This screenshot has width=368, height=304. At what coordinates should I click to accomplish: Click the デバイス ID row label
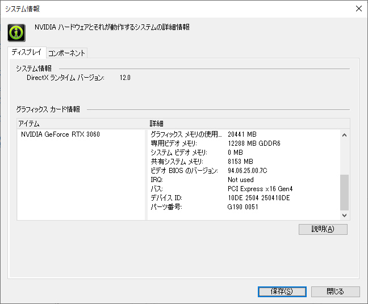[166, 198]
